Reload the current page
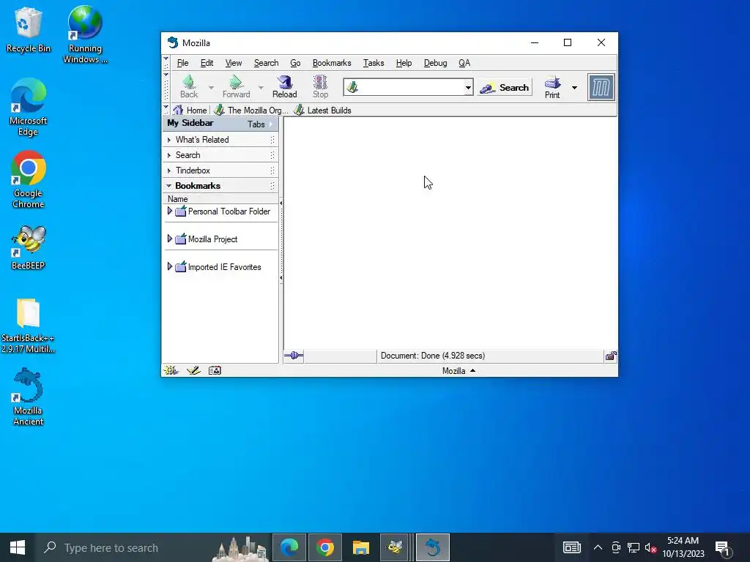This screenshot has width=750, height=562. [285, 87]
